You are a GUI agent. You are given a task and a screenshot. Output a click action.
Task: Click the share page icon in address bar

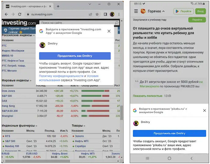pyautogui.click(x=91, y=14)
